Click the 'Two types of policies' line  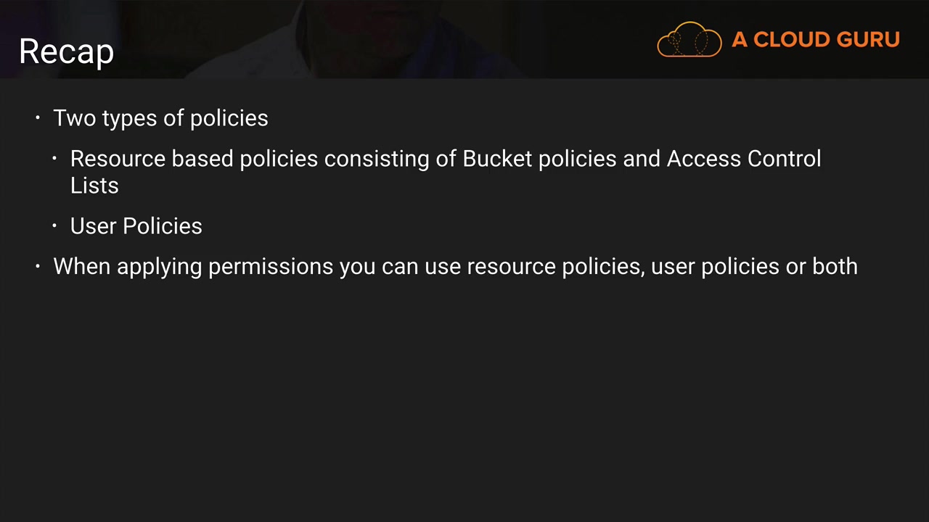click(x=160, y=118)
